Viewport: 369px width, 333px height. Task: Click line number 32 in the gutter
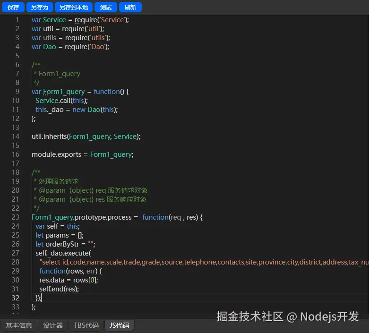[x=16, y=298]
